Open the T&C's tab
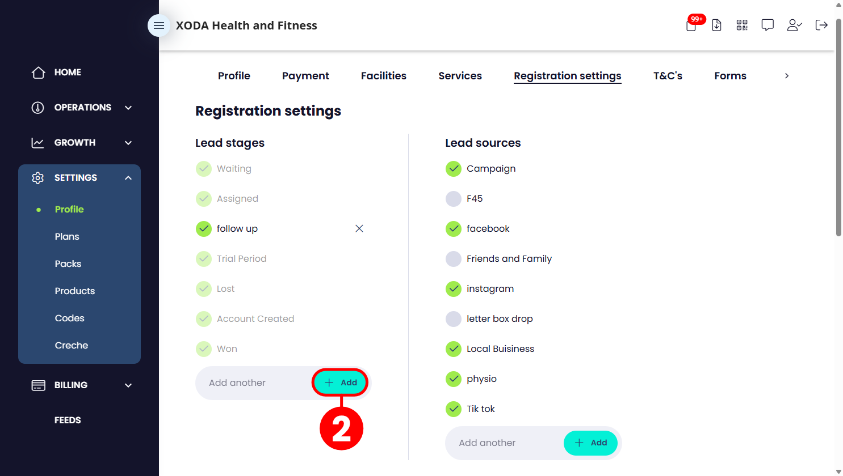The image size is (843, 476). [668, 76]
